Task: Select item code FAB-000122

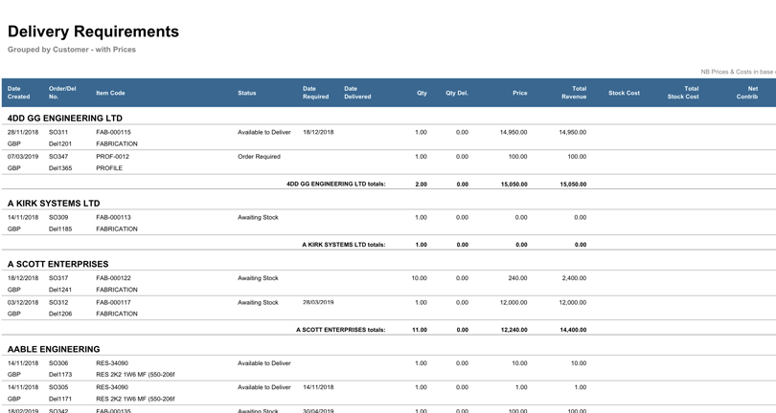Action: [113, 278]
